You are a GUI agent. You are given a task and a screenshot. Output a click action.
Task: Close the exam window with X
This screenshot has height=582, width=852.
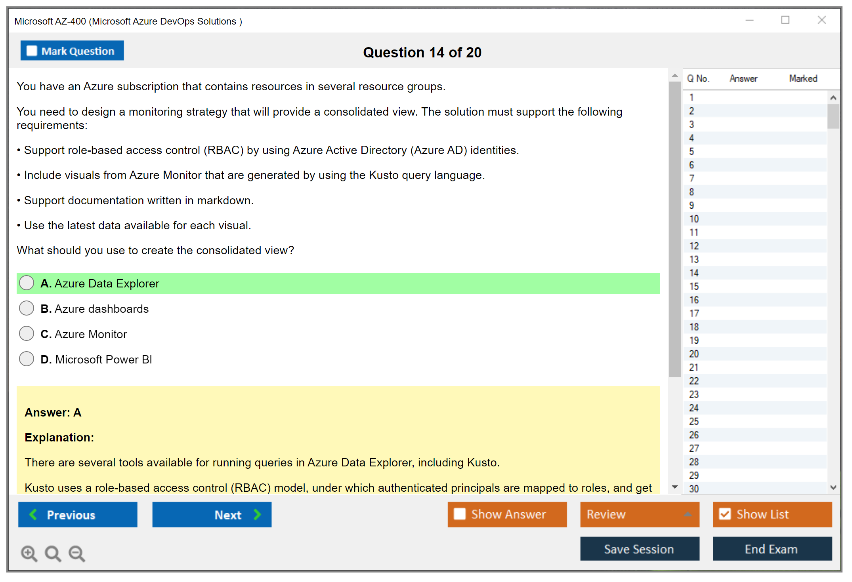[821, 20]
